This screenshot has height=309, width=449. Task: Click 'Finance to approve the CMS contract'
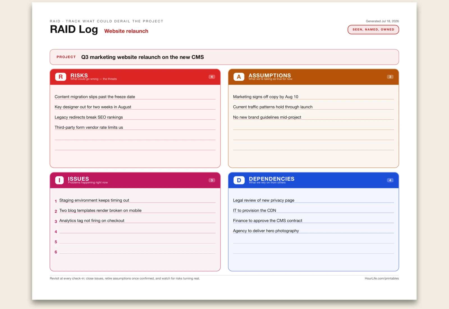point(267,221)
